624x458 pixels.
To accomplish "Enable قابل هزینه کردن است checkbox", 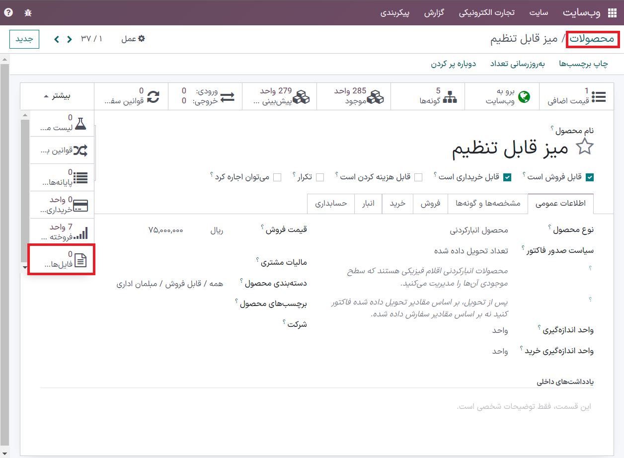I will (418, 177).
